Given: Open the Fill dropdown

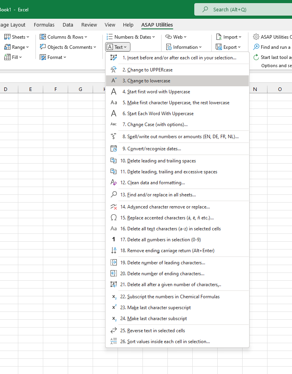Looking at the screenshot, I should coord(13,57).
